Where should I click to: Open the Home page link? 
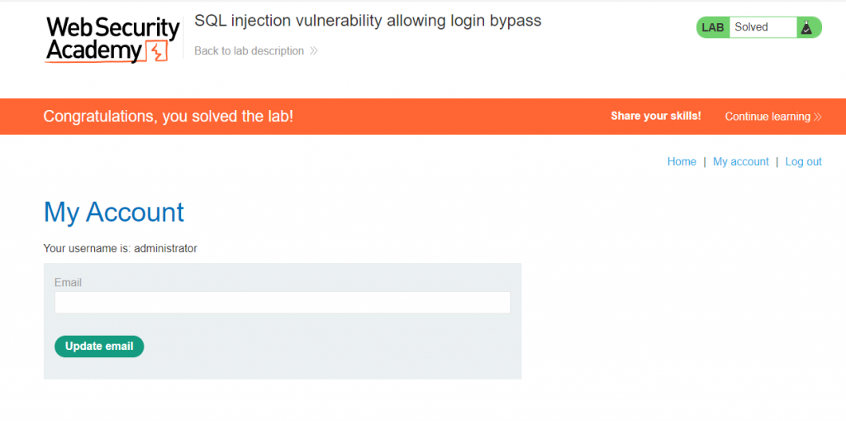682,162
